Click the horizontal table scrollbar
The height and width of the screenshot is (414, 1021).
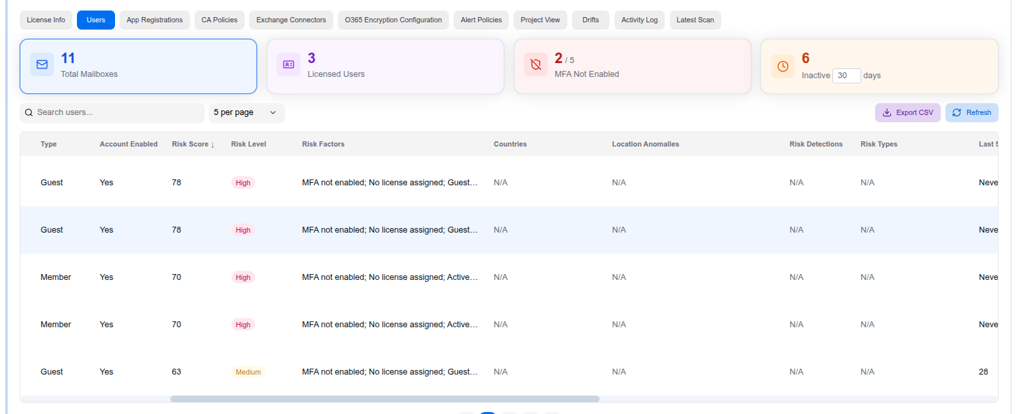click(385, 399)
